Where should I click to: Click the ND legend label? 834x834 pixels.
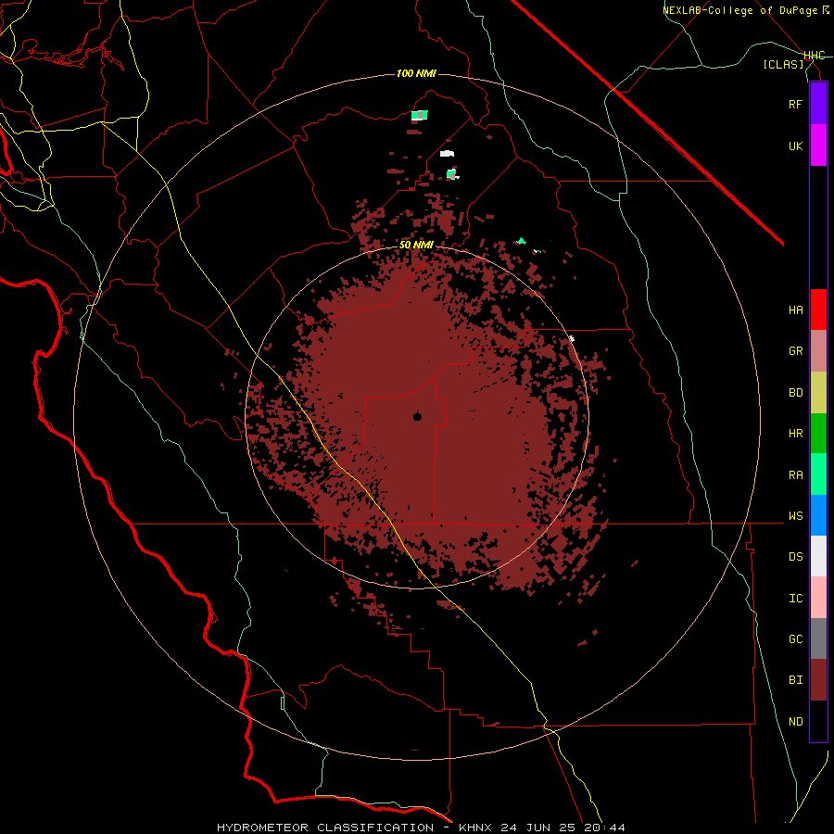(795, 722)
